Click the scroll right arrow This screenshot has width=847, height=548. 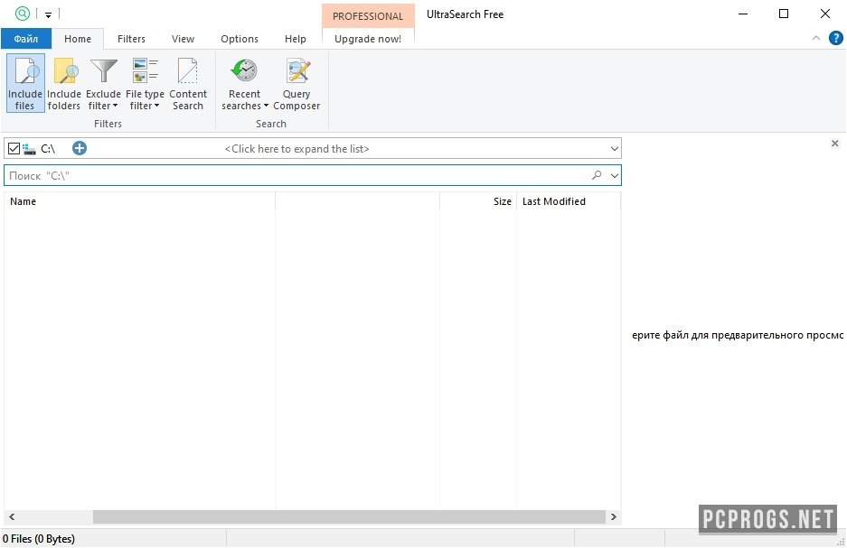pos(614,516)
